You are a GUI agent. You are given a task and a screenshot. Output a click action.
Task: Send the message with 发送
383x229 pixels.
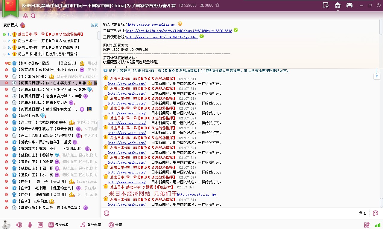[x=362, y=213]
